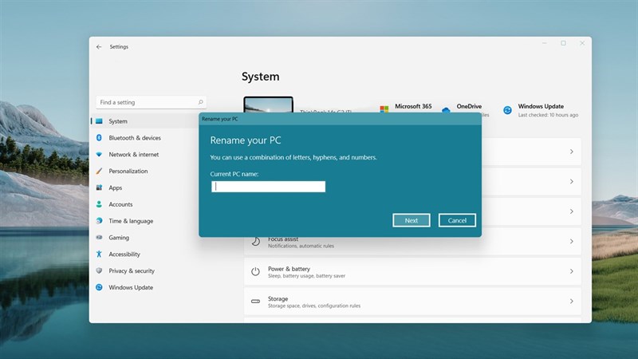
Task: Click the Personalization brush icon
Action: pyautogui.click(x=99, y=171)
